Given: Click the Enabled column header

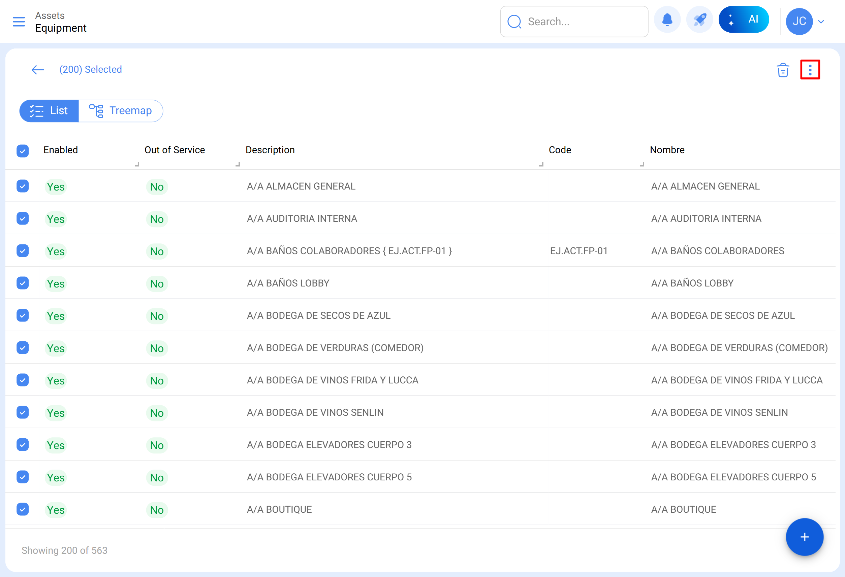Looking at the screenshot, I should [60, 150].
